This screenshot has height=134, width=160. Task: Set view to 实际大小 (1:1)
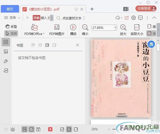click(x=137, y=30)
